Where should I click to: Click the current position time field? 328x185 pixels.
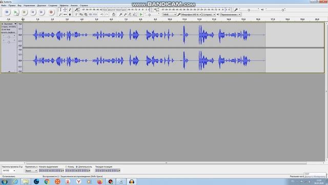[108, 171]
